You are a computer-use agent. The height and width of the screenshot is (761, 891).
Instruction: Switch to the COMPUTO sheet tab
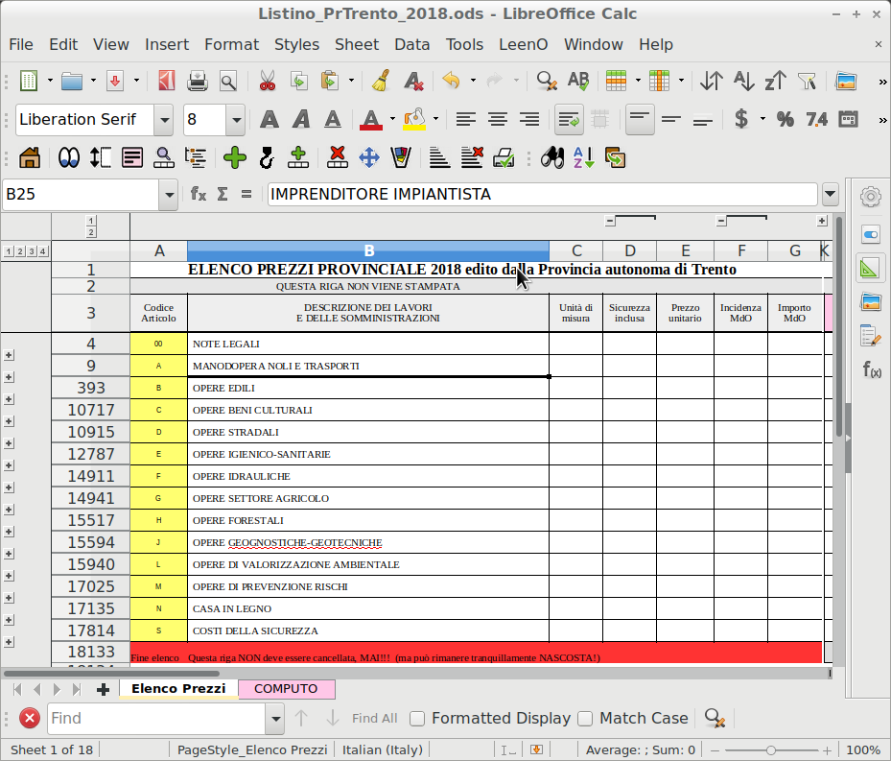(x=286, y=689)
